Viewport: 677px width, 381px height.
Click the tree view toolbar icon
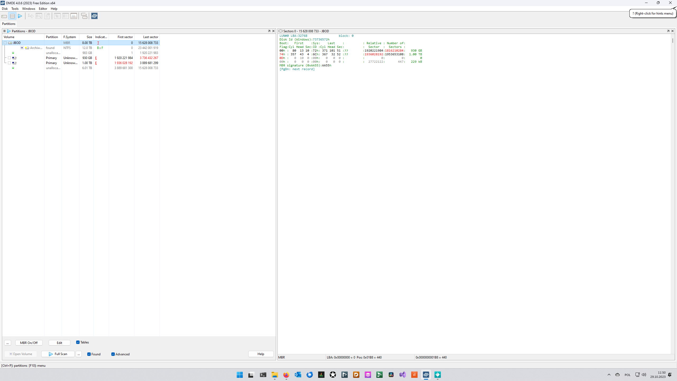57,16
